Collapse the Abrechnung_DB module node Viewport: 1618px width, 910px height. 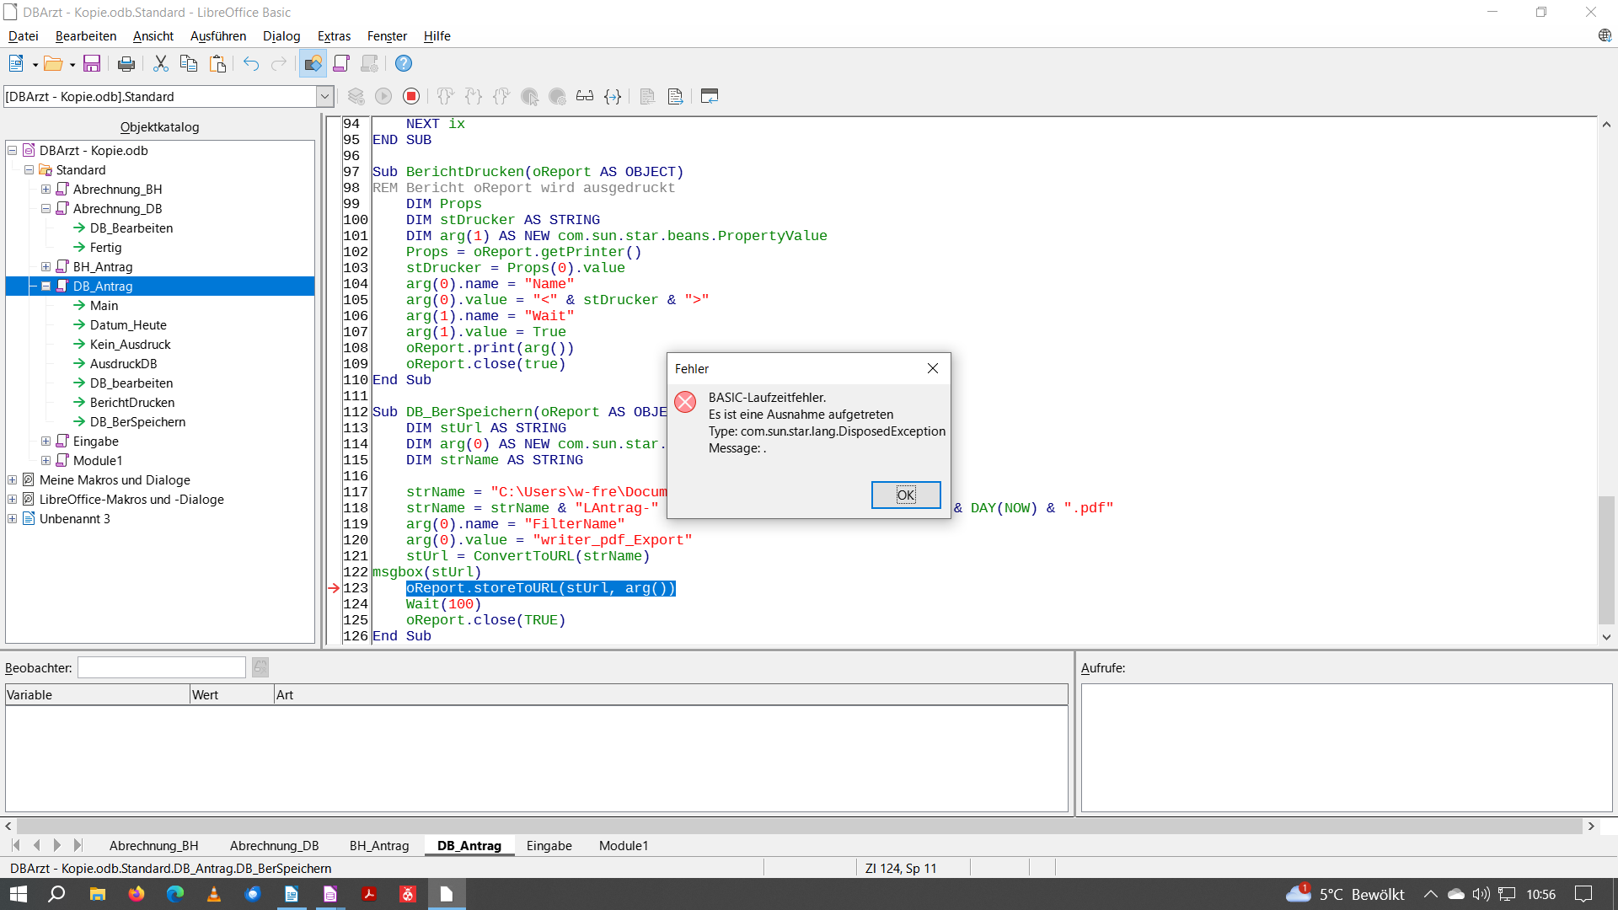coord(46,208)
